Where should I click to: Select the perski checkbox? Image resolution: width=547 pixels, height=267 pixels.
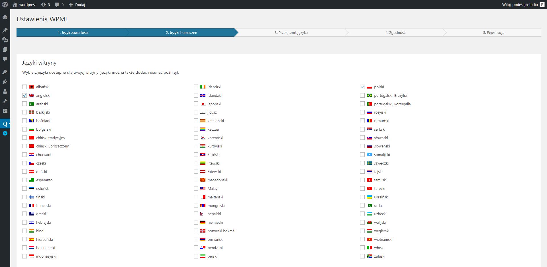[x=196, y=256]
